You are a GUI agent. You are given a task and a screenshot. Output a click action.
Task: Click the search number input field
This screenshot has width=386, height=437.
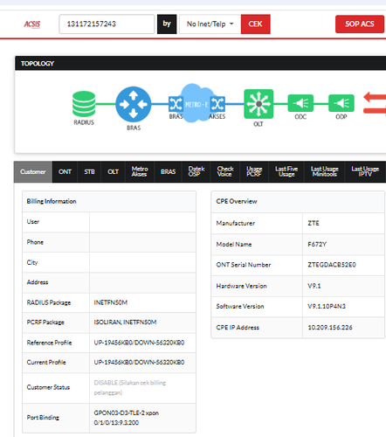pyautogui.click(x=107, y=24)
